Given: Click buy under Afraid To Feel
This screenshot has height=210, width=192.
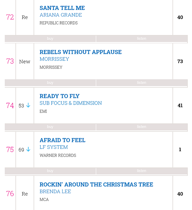Looking at the screenshot, I should pyautogui.click(x=50, y=171).
